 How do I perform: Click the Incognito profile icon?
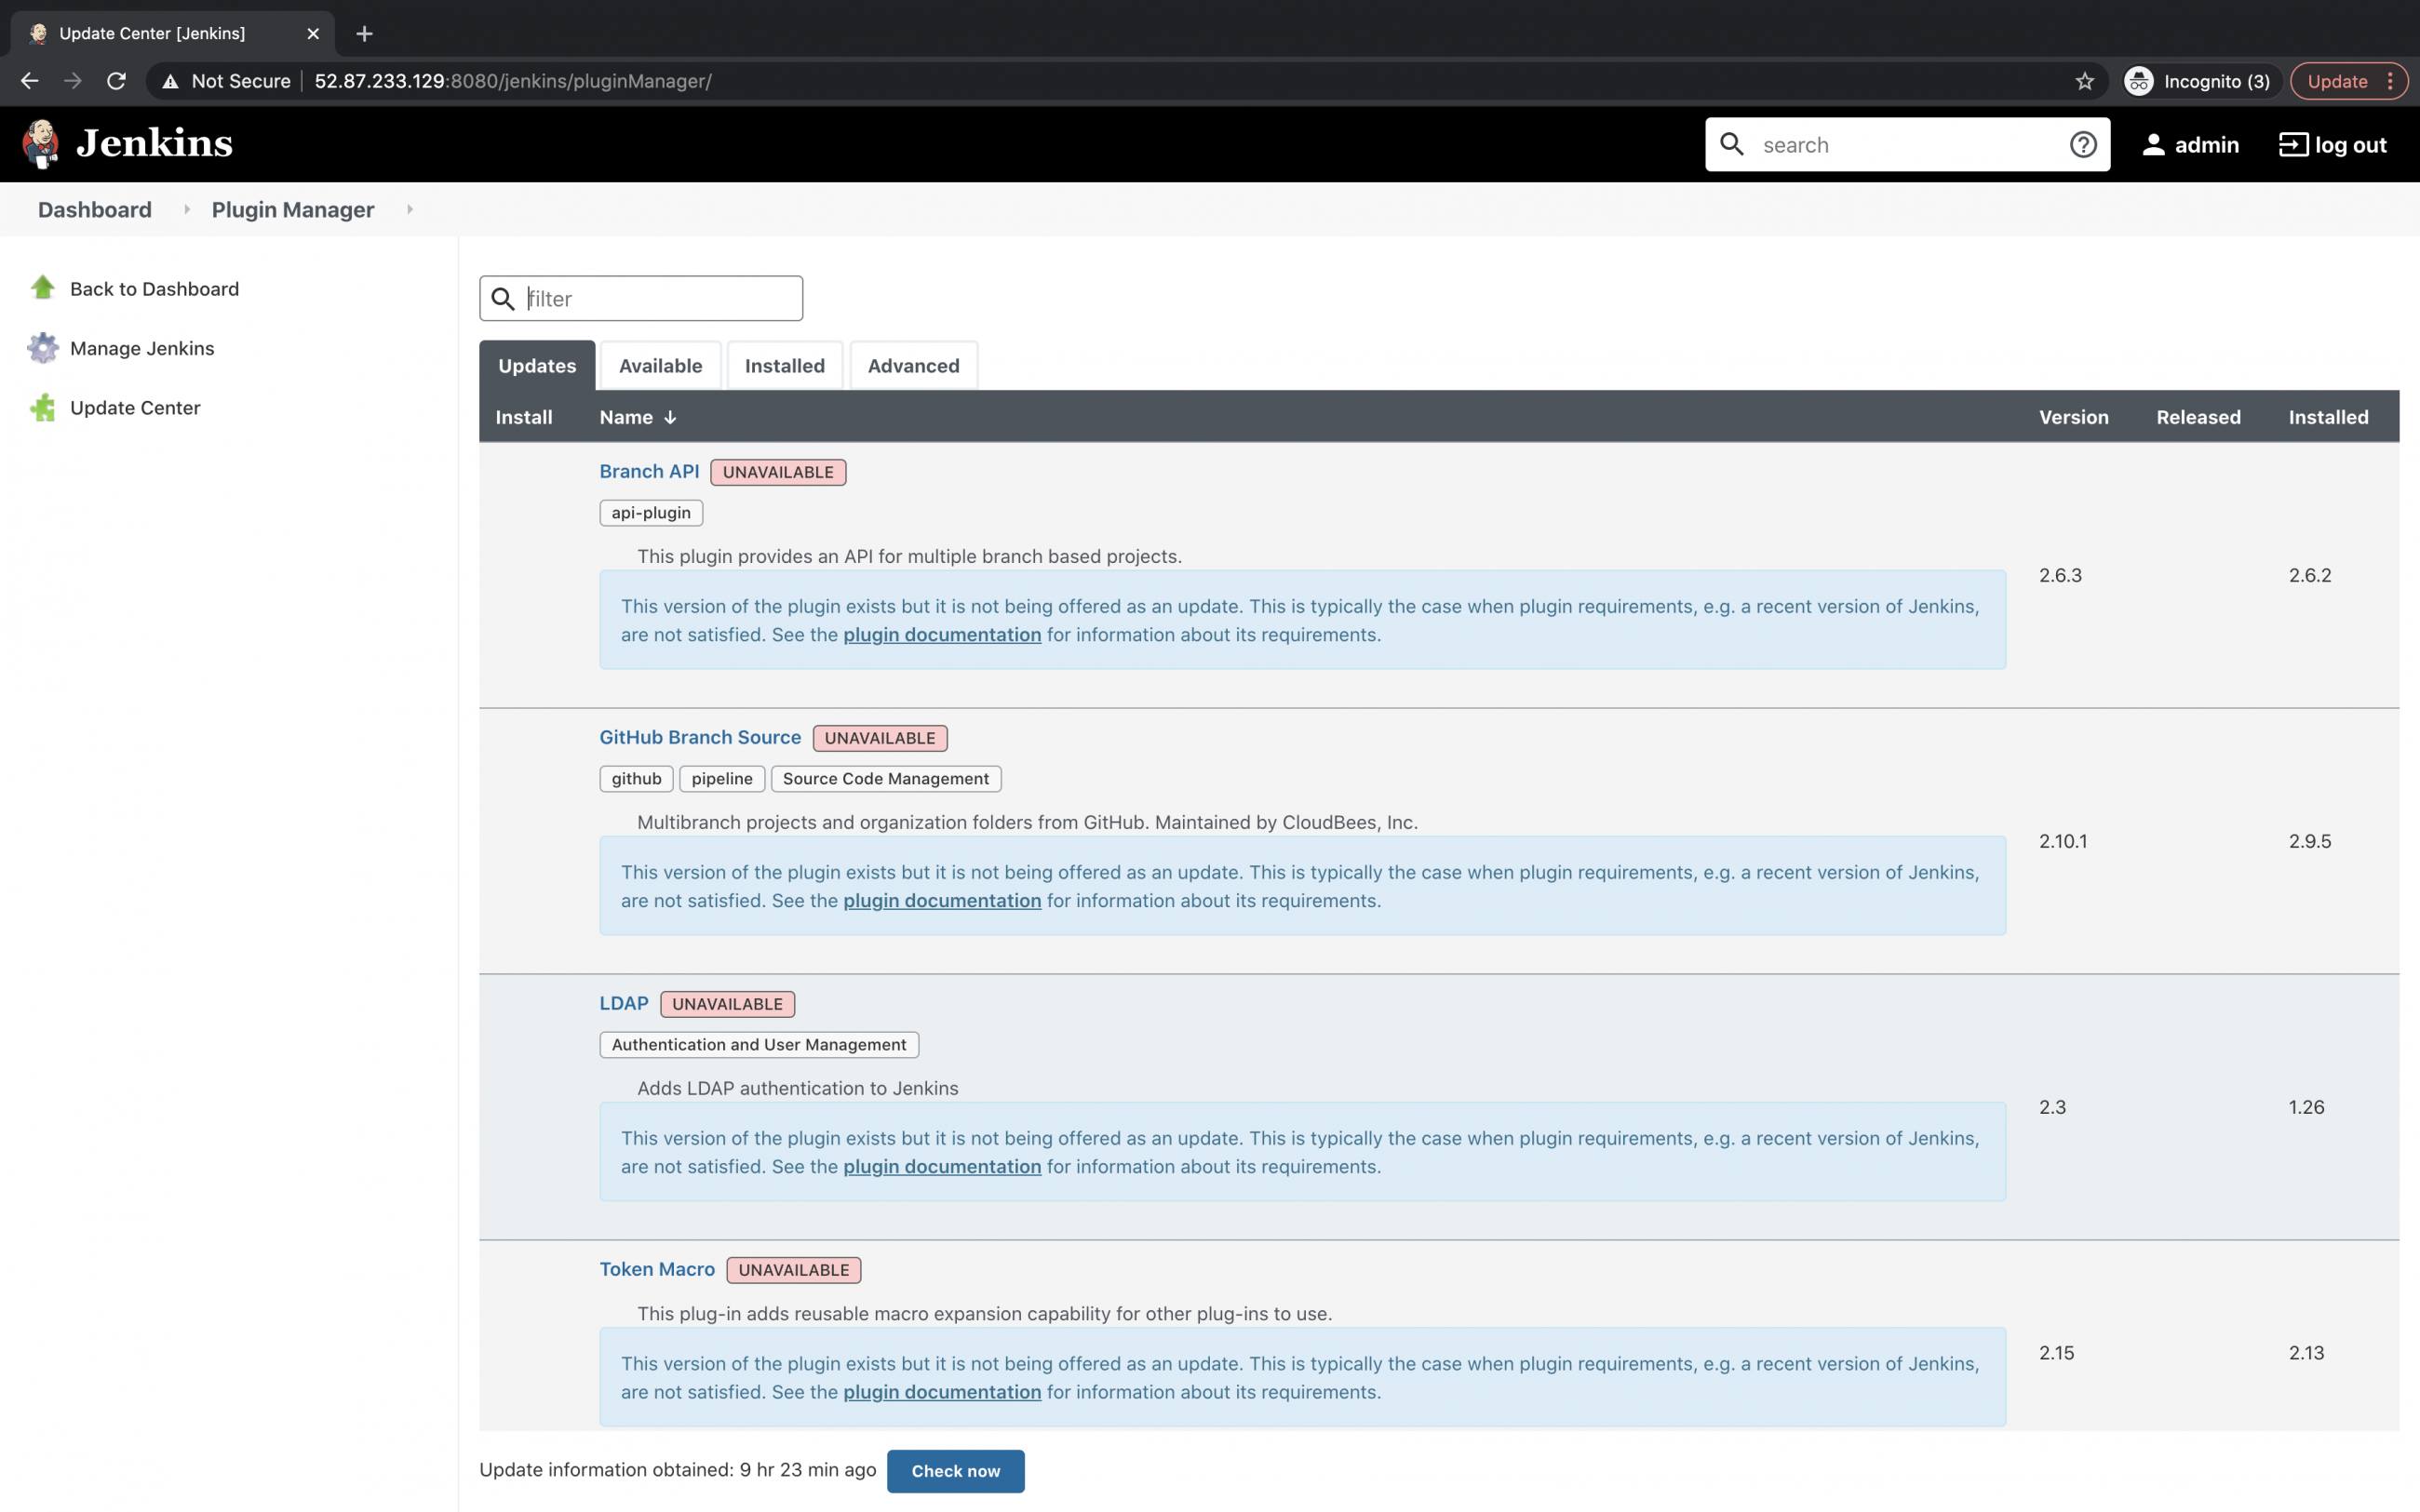[2138, 81]
